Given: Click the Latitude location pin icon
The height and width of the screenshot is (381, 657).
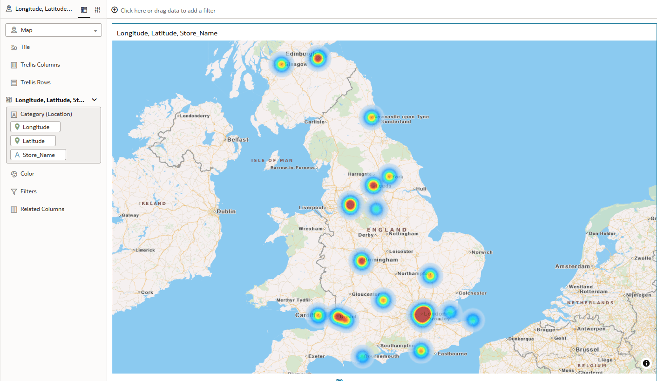Looking at the screenshot, I should [x=17, y=141].
